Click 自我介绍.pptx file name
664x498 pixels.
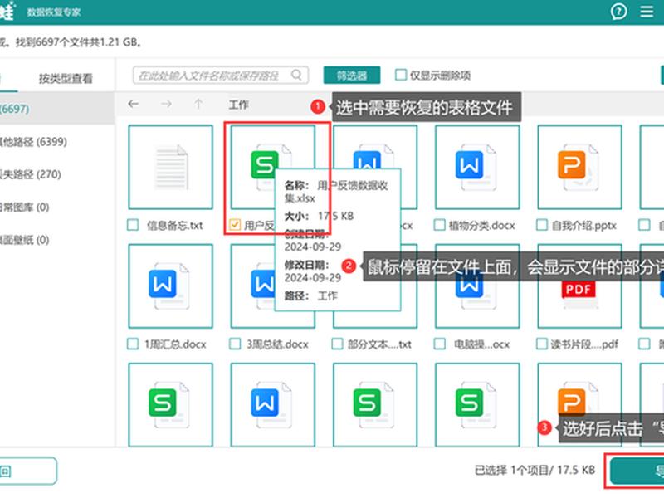tap(584, 225)
